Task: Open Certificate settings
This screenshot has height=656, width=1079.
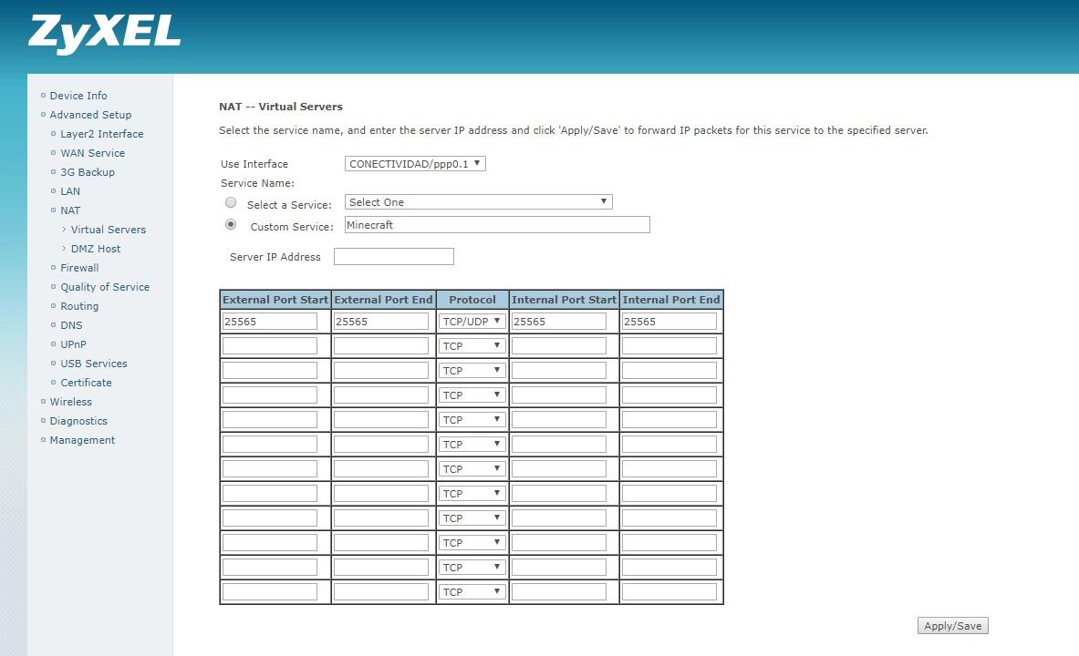Action: coord(86,383)
